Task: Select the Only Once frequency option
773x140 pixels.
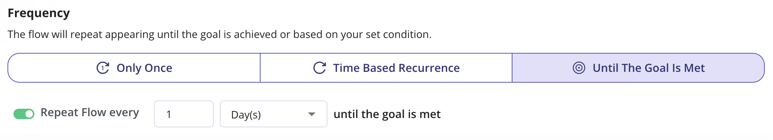Action: (x=134, y=68)
